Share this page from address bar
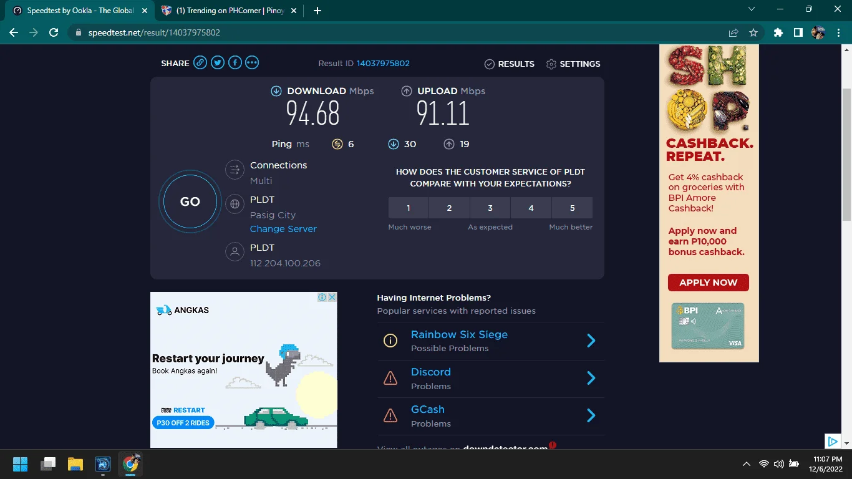852x479 pixels. click(733, 32)
